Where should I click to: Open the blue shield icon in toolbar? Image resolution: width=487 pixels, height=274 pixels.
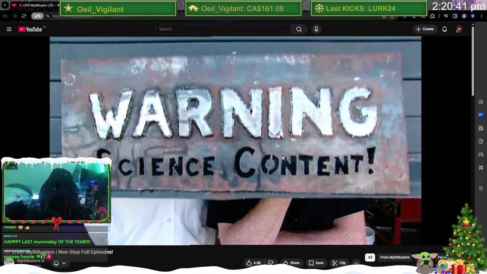coord(473,16)
